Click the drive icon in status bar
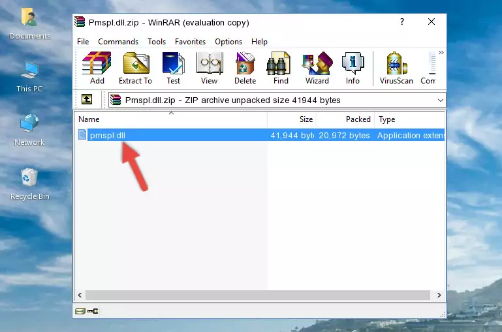 tap(80, 311)
